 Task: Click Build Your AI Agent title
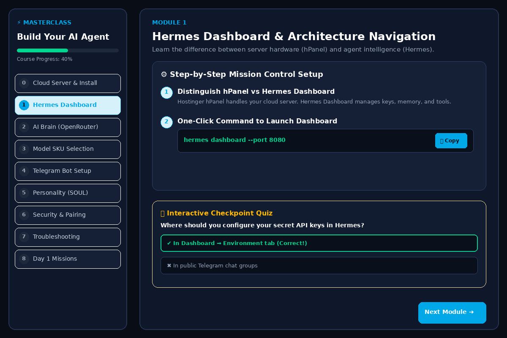pyautogui.click(x=63, y=37)
